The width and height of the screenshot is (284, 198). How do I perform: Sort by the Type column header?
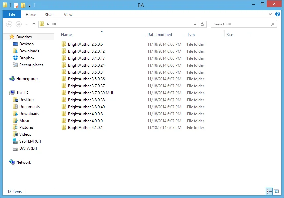[x=191, y=35]
